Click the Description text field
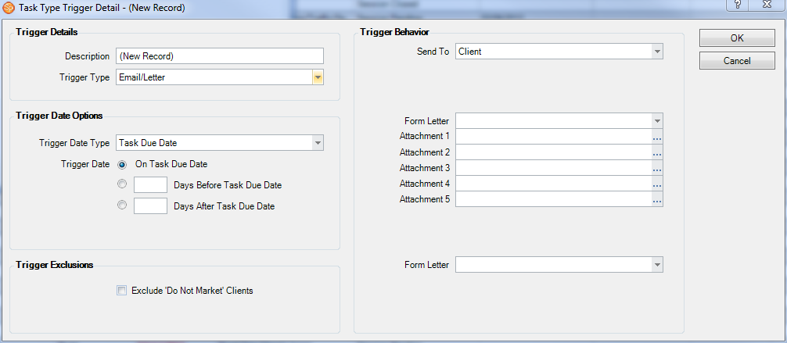Image resolution: width=787 pixels, height=343 pixels. pos(220,56)
